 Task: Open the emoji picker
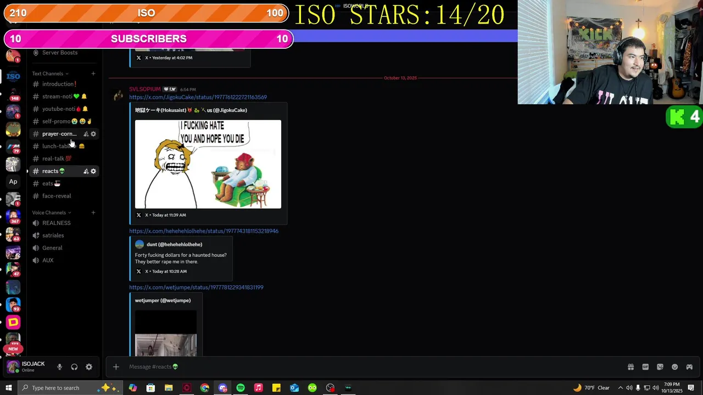click(674, 367)
